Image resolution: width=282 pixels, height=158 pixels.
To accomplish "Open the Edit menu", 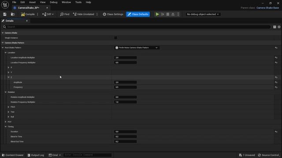I will click(x=22, y=2).
